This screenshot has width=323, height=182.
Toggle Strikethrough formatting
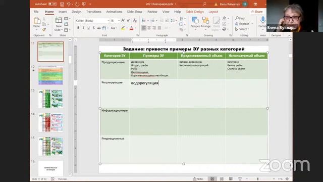99,28
